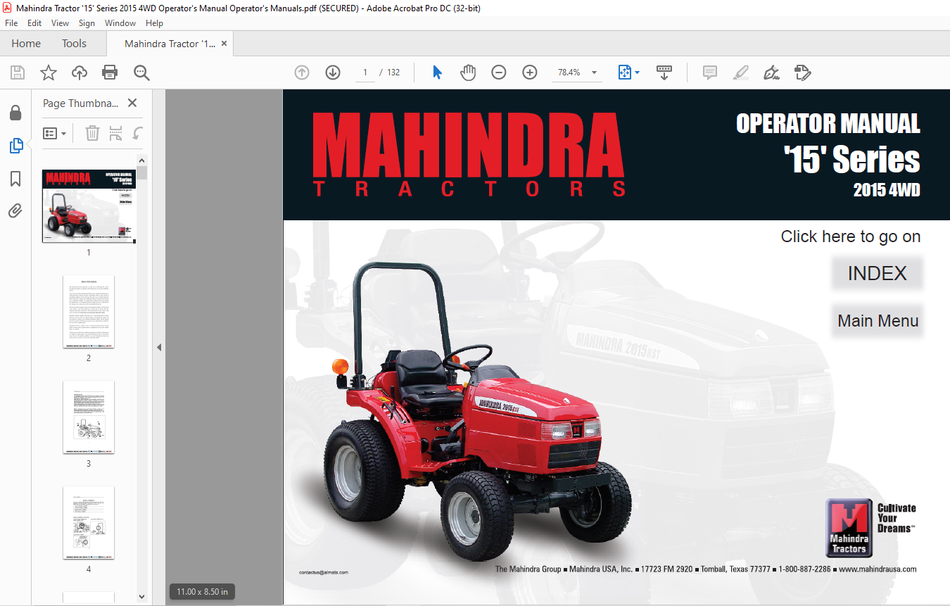This screenshot has width=950, height=606.
Task: Click the INDEX button on page
Action: point(877,273)
